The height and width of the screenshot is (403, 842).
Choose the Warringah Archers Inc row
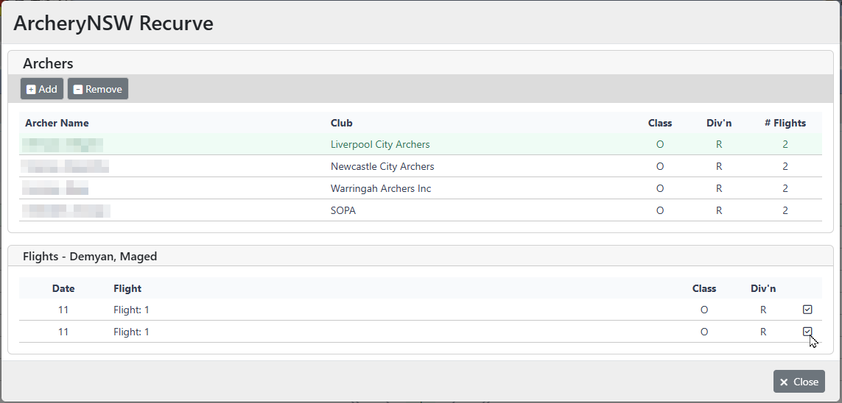[380, 188]
